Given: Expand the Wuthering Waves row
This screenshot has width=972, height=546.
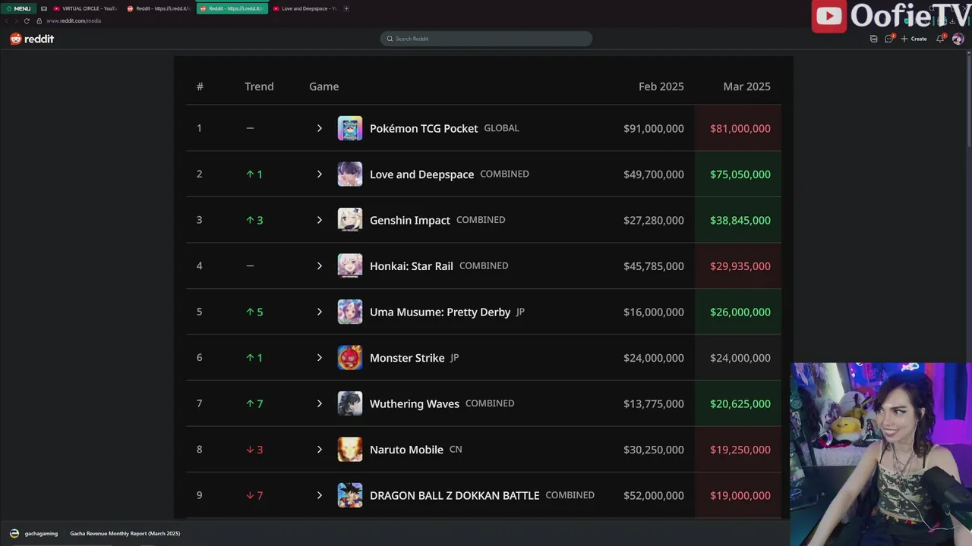Looking at the screenshot, I should click(320, 403).
